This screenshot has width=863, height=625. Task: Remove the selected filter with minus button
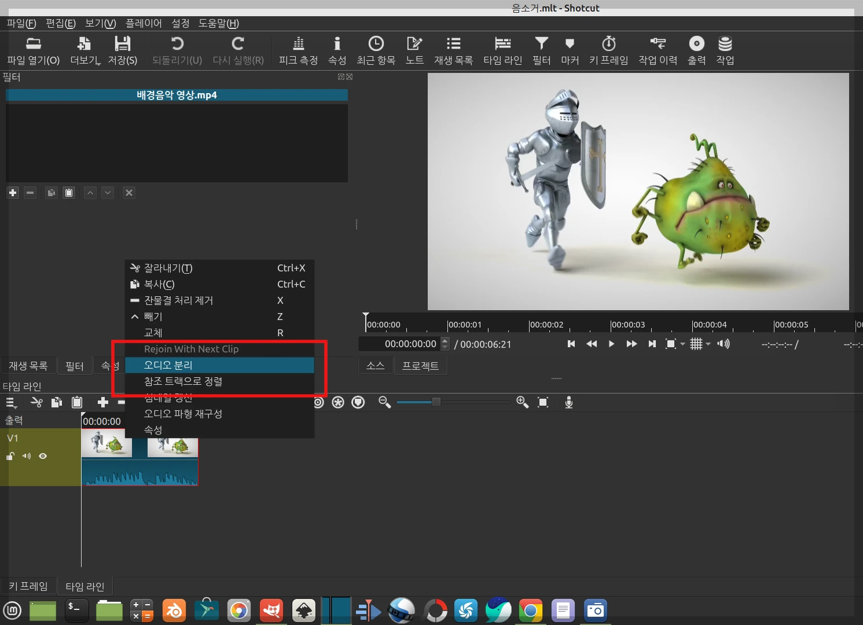point(31,193)
